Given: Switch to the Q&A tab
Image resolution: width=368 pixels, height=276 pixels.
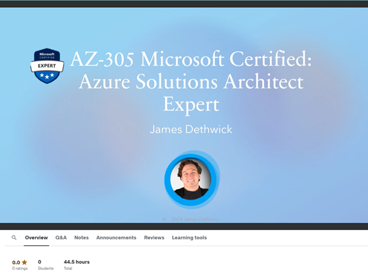Looking at the screenshot, I should point(61,238).
